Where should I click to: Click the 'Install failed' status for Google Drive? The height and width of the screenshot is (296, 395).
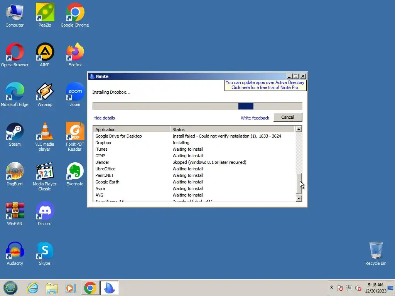click(227, 136)
